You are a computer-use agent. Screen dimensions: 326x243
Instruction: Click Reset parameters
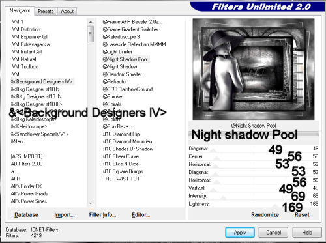[302, 214]
